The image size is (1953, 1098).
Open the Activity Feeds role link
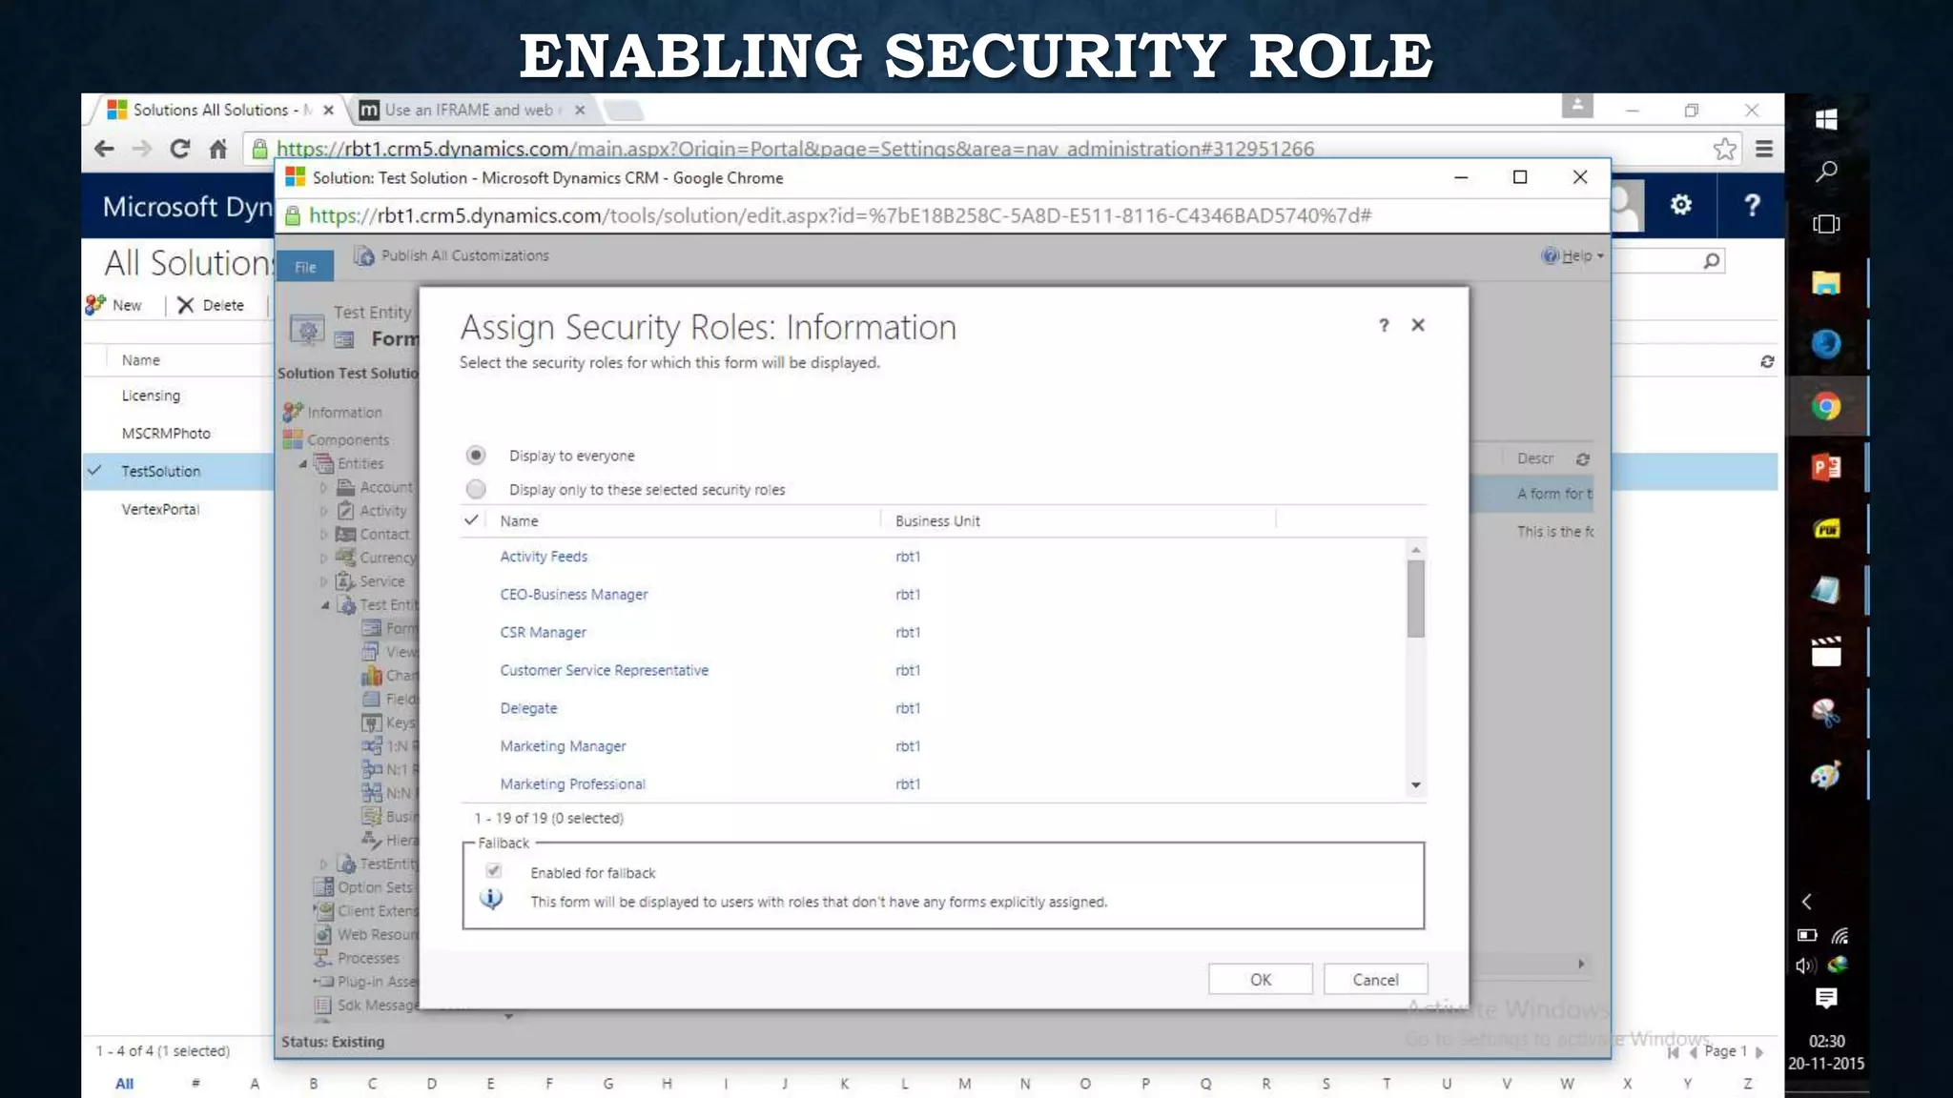tap(544, 557)
